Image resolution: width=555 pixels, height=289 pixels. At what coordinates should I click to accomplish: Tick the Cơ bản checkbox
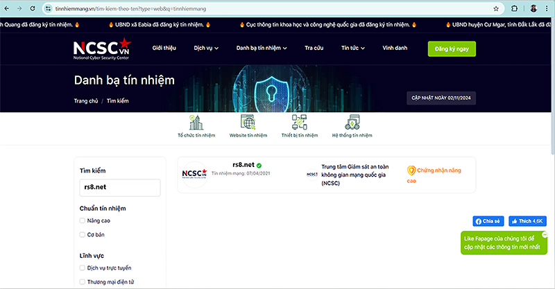(82, 234)
